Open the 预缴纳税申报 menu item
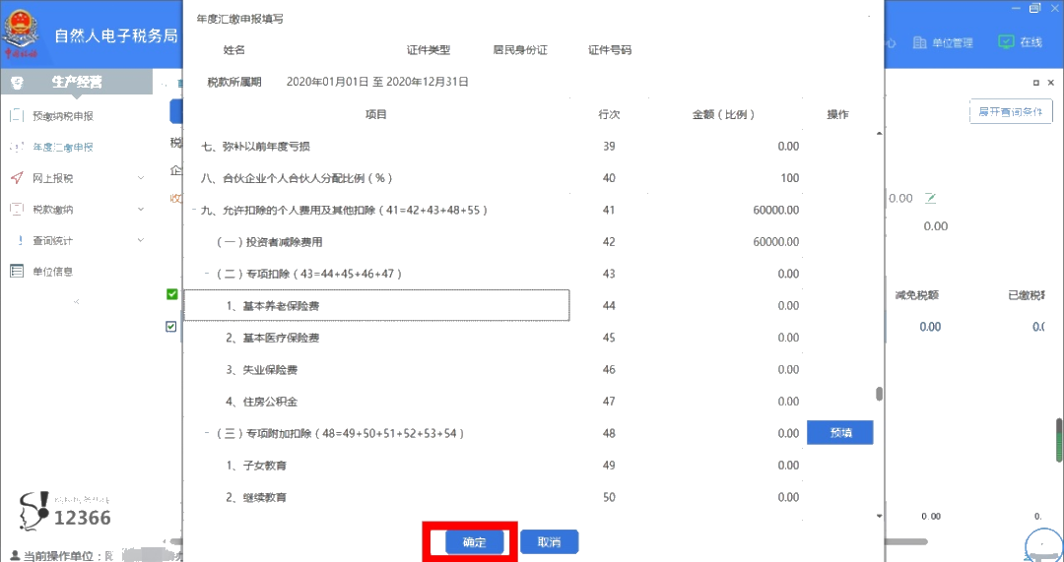 point(63,116)
